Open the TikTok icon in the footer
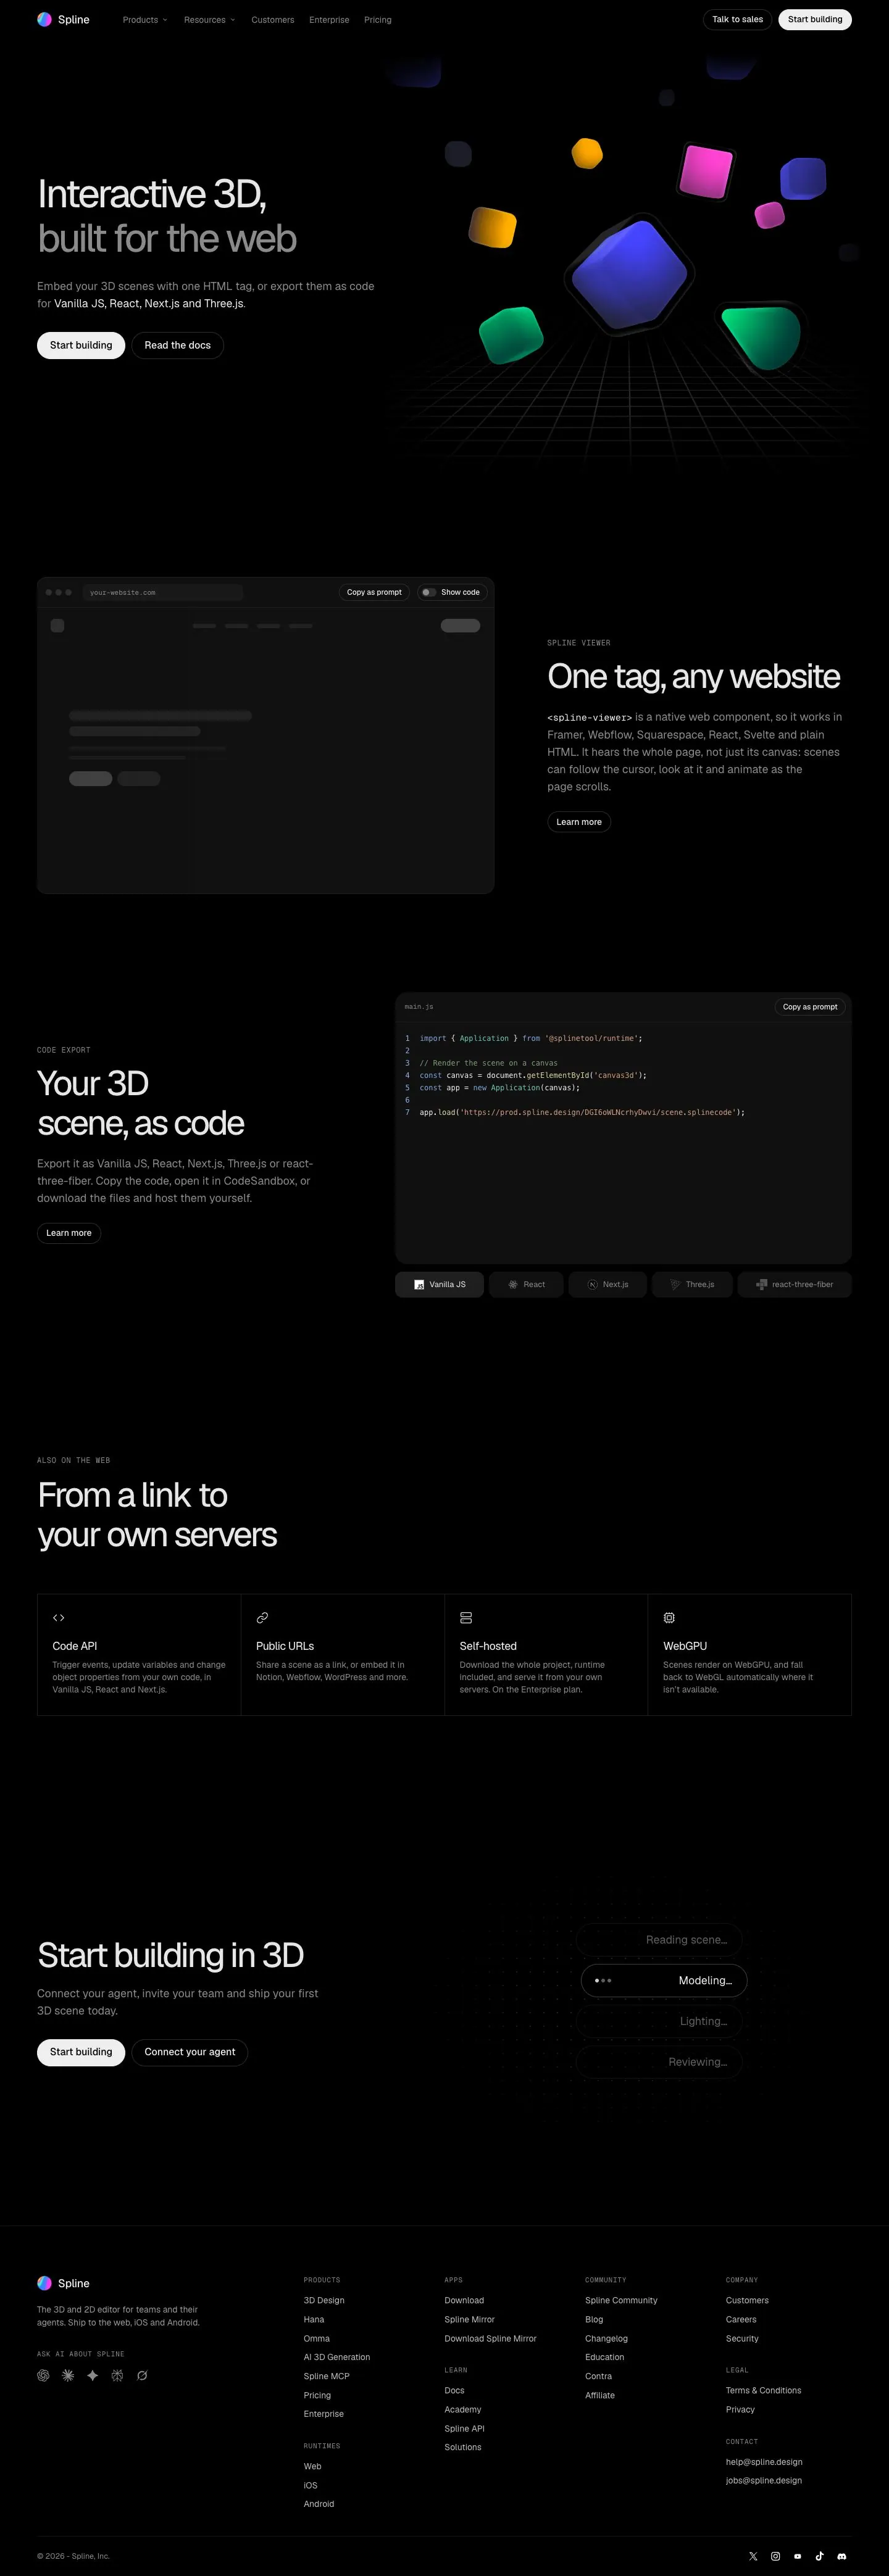Viewport: 889px width, 2576px height. (x=820, y=2556)
